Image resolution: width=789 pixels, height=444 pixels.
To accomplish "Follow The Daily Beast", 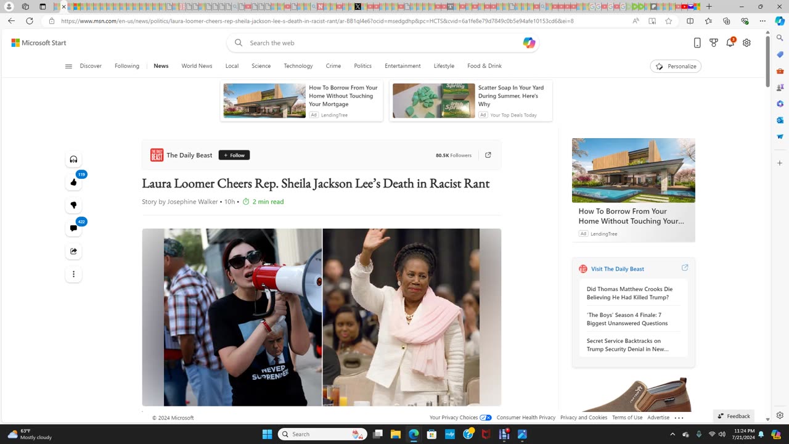I will (x=234, y=155).
